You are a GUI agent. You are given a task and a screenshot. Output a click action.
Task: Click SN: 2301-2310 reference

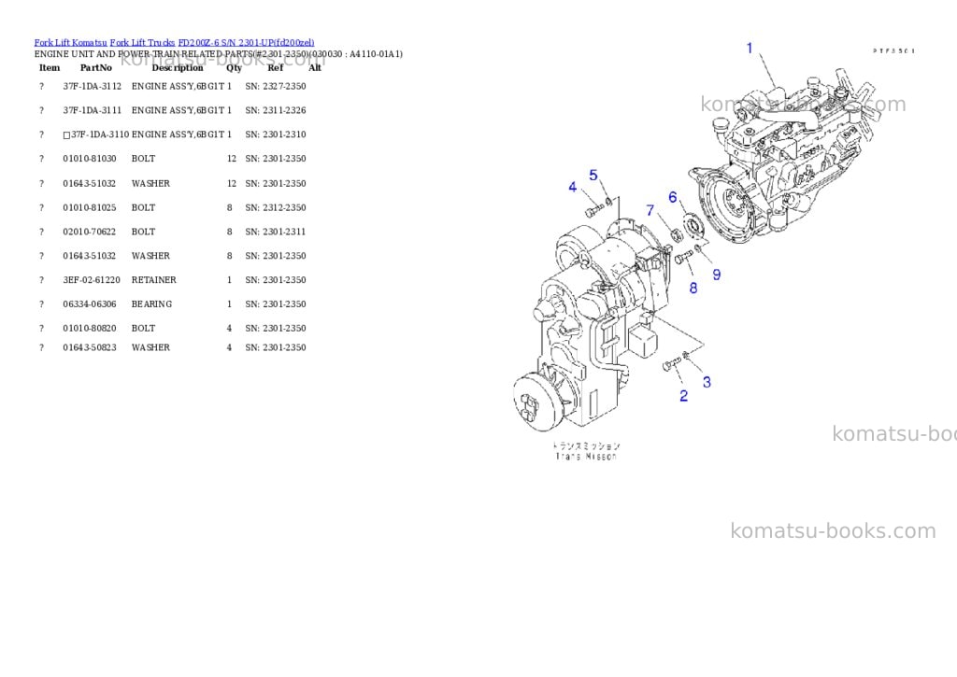coord(276,134)
